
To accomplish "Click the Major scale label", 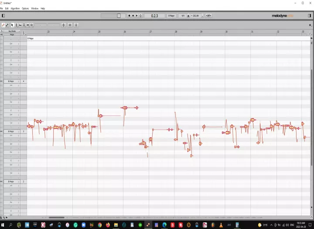I will (12, 34).
